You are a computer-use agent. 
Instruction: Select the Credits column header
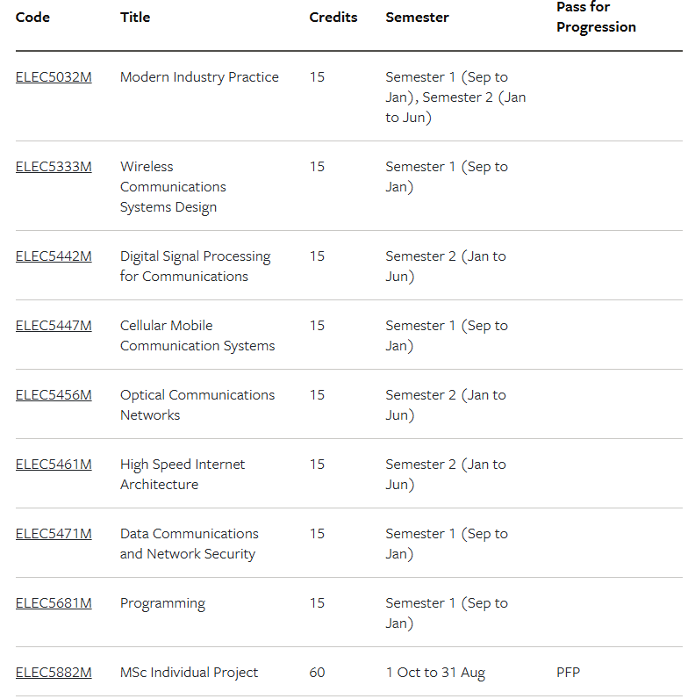tap(333, 18)
